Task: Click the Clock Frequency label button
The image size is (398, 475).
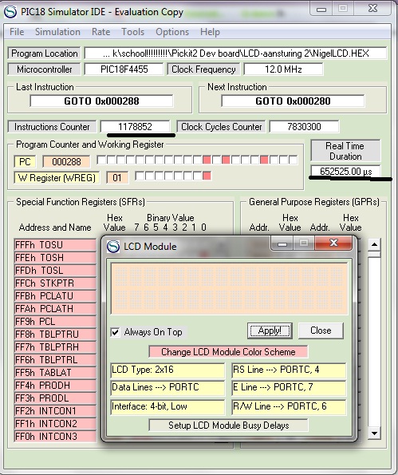Action: pyautogui.click(x=203, y=69)
